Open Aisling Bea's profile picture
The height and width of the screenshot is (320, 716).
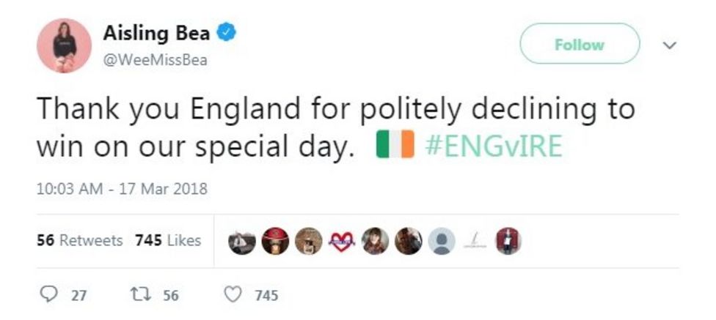point(64,45)
